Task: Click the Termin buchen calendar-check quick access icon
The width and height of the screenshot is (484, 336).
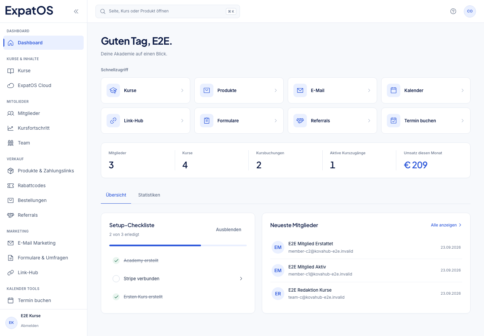Action: [394, 121]
